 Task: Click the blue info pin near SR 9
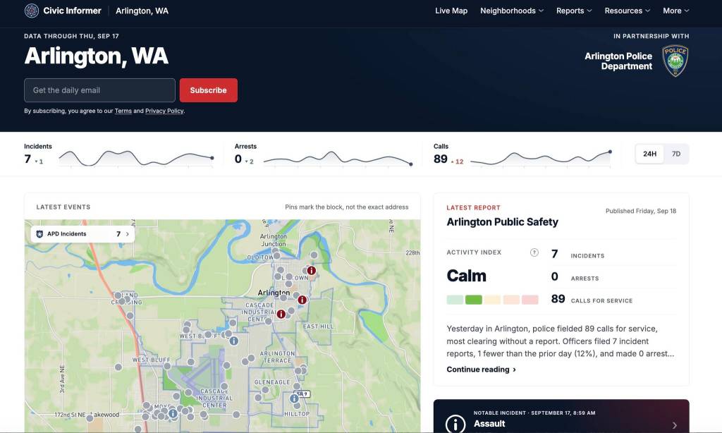coord(294,398)
